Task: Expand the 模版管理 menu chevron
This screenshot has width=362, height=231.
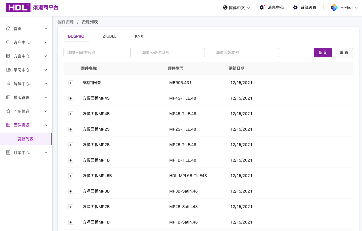Action: point(46,98)
